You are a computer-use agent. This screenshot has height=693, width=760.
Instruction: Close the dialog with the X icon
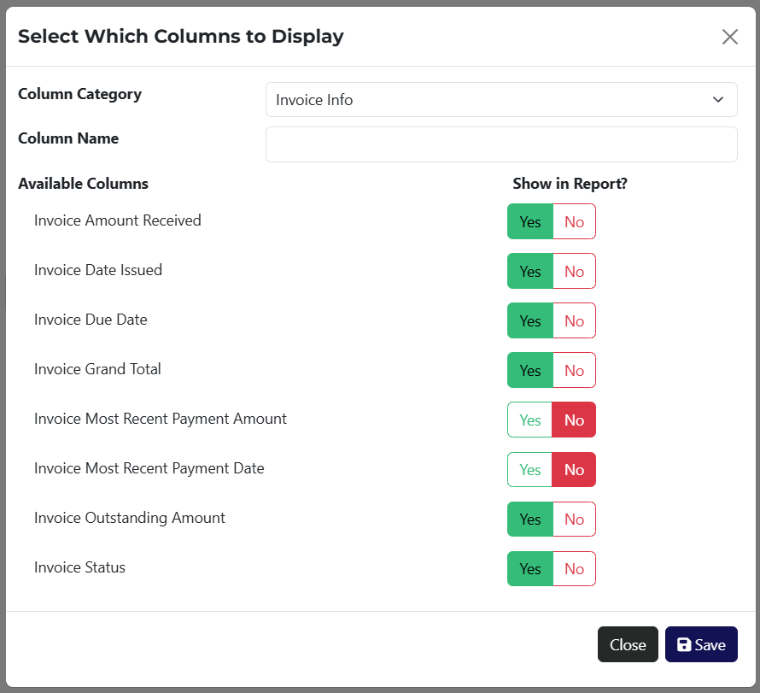tap(729, 37)
